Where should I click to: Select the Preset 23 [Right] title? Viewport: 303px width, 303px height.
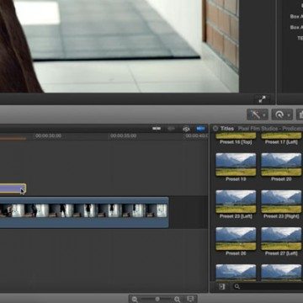pos(281,205)
